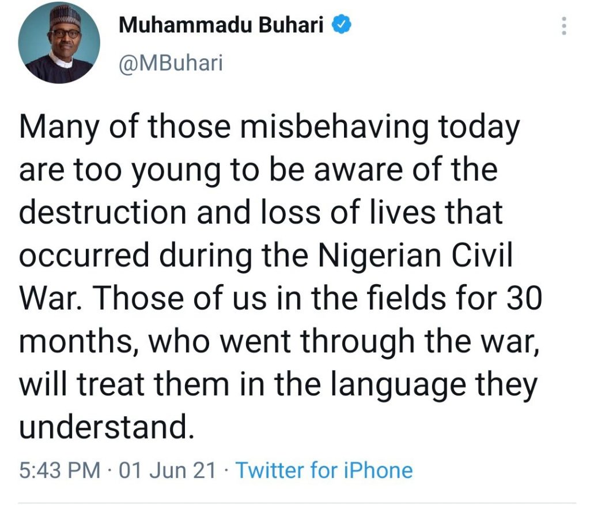
Task: Click the "Muhammadu Buhari" display name
Action: click(x=220, y=27)
